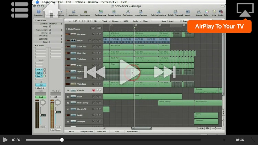Click the video progress slider handle
Screen dimensions: 258x145
62,140
